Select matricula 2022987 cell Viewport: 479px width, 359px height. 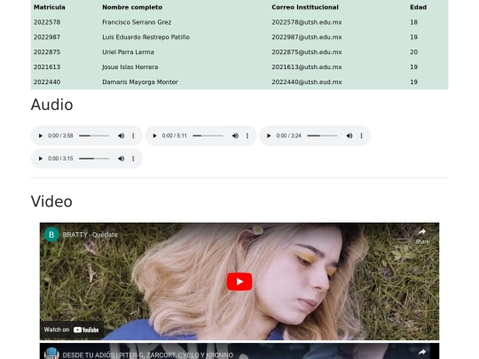point(47,37)
